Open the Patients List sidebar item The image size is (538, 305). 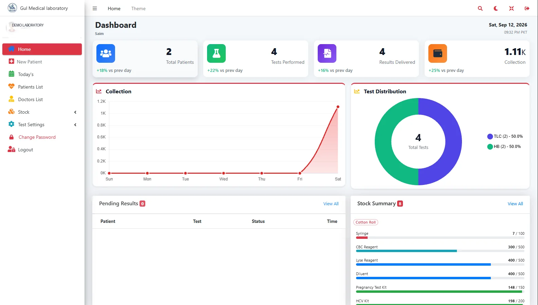tap(42, 87)
